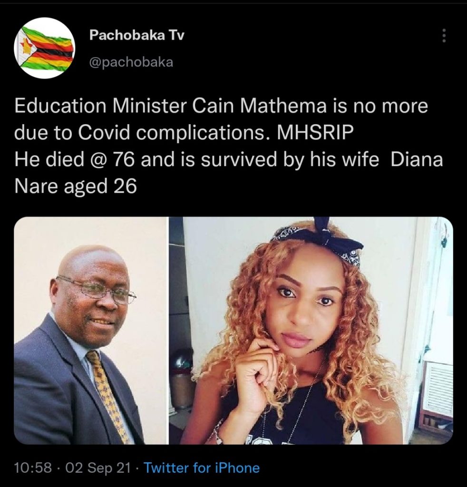Click the Zimbabwe flag profile avatar
The width and height of the screenshot is (467, 487).
(47, 48)
